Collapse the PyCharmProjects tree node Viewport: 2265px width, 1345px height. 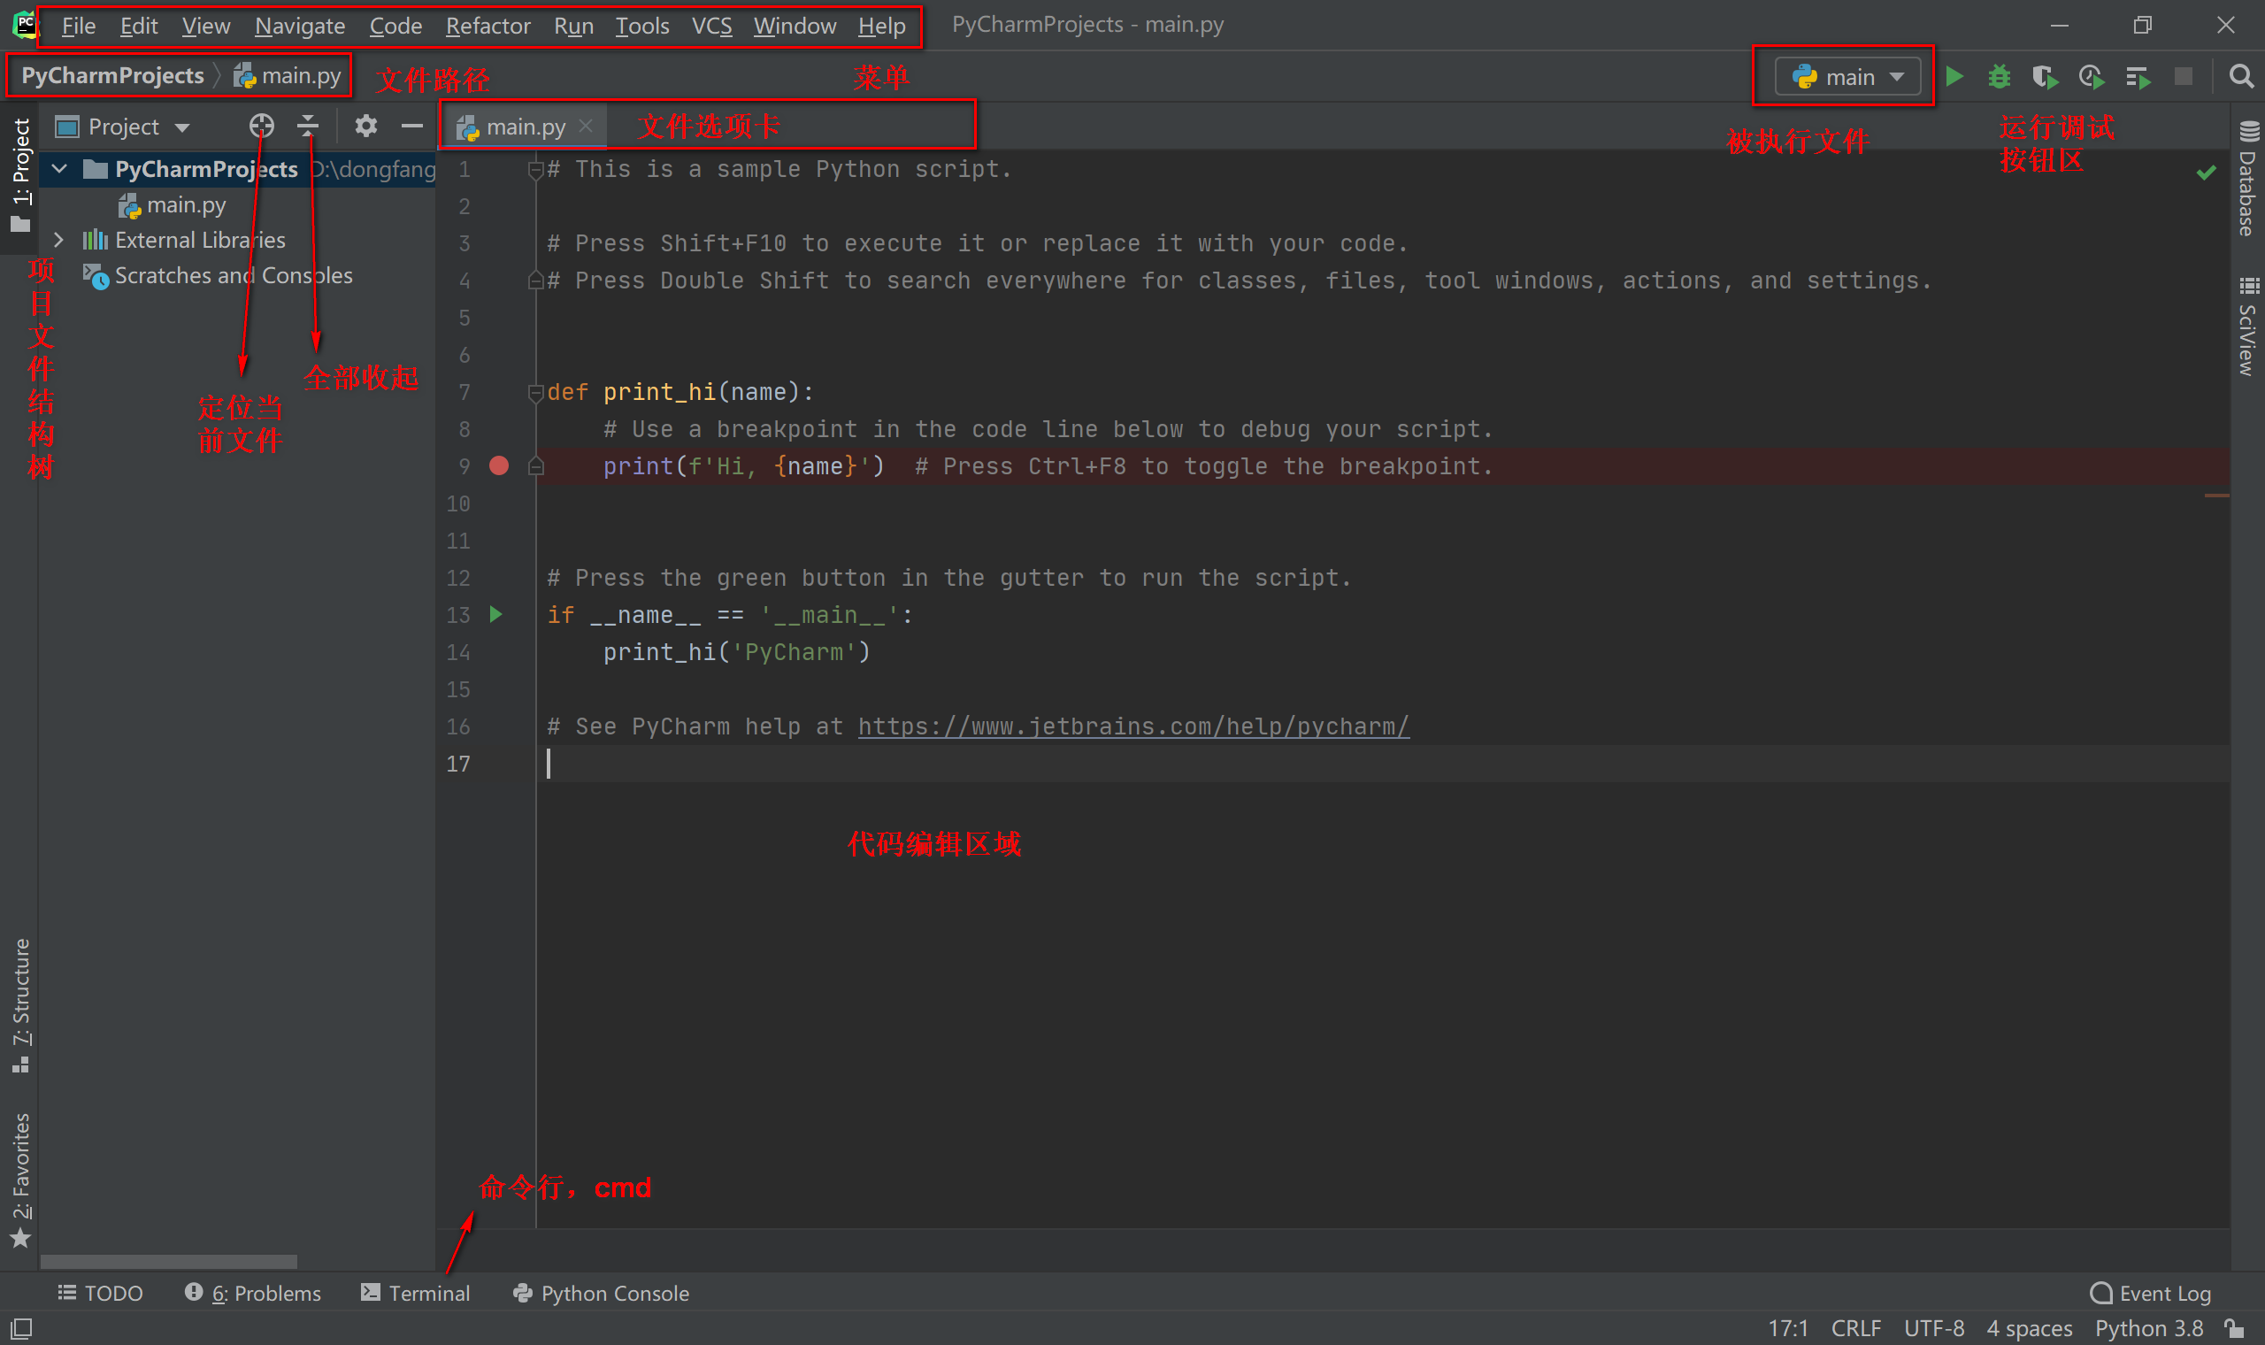click(60, 169)
